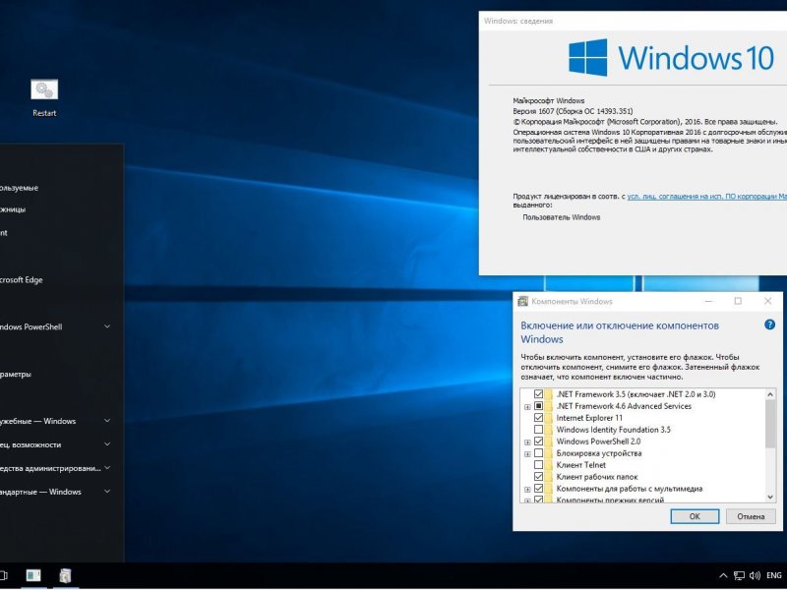
Task: Expand the Windows PowerShell 2.0 tree node
Action: [527, 442]
